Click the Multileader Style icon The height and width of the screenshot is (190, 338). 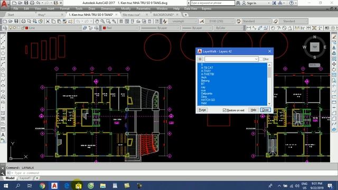point(276,21)
